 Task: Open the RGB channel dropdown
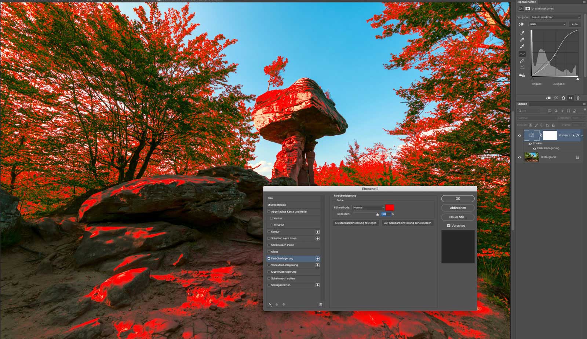click(547, 24)
